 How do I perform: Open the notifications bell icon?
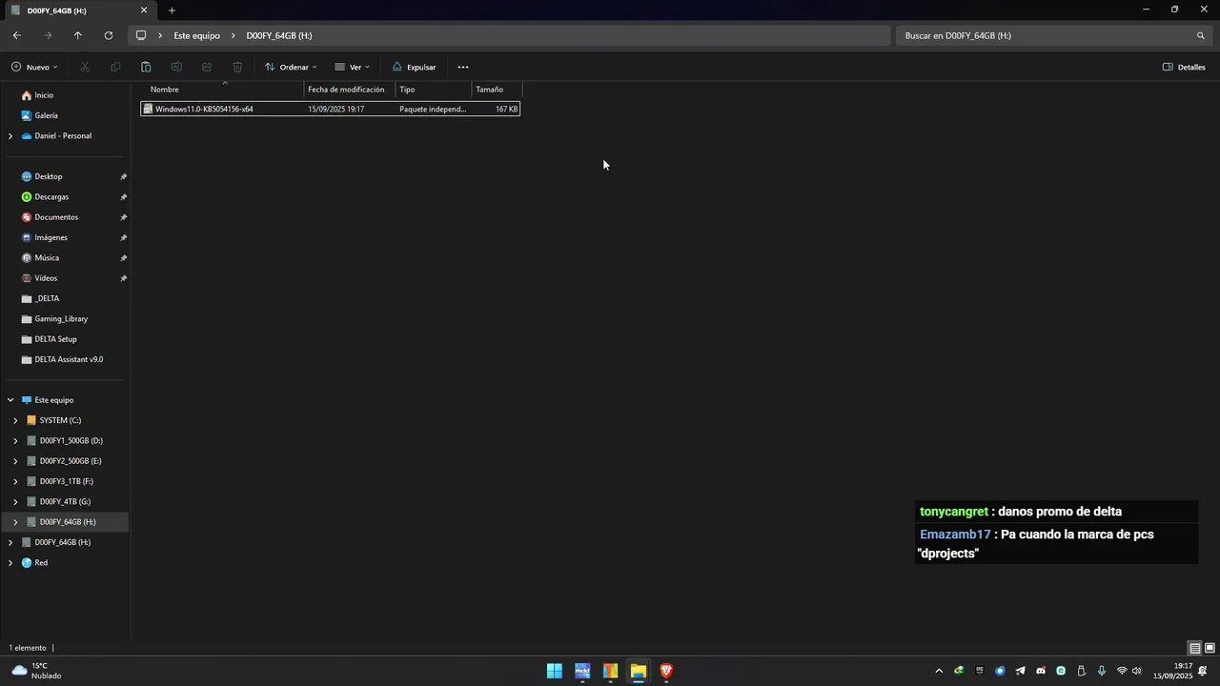[1203, 671]
